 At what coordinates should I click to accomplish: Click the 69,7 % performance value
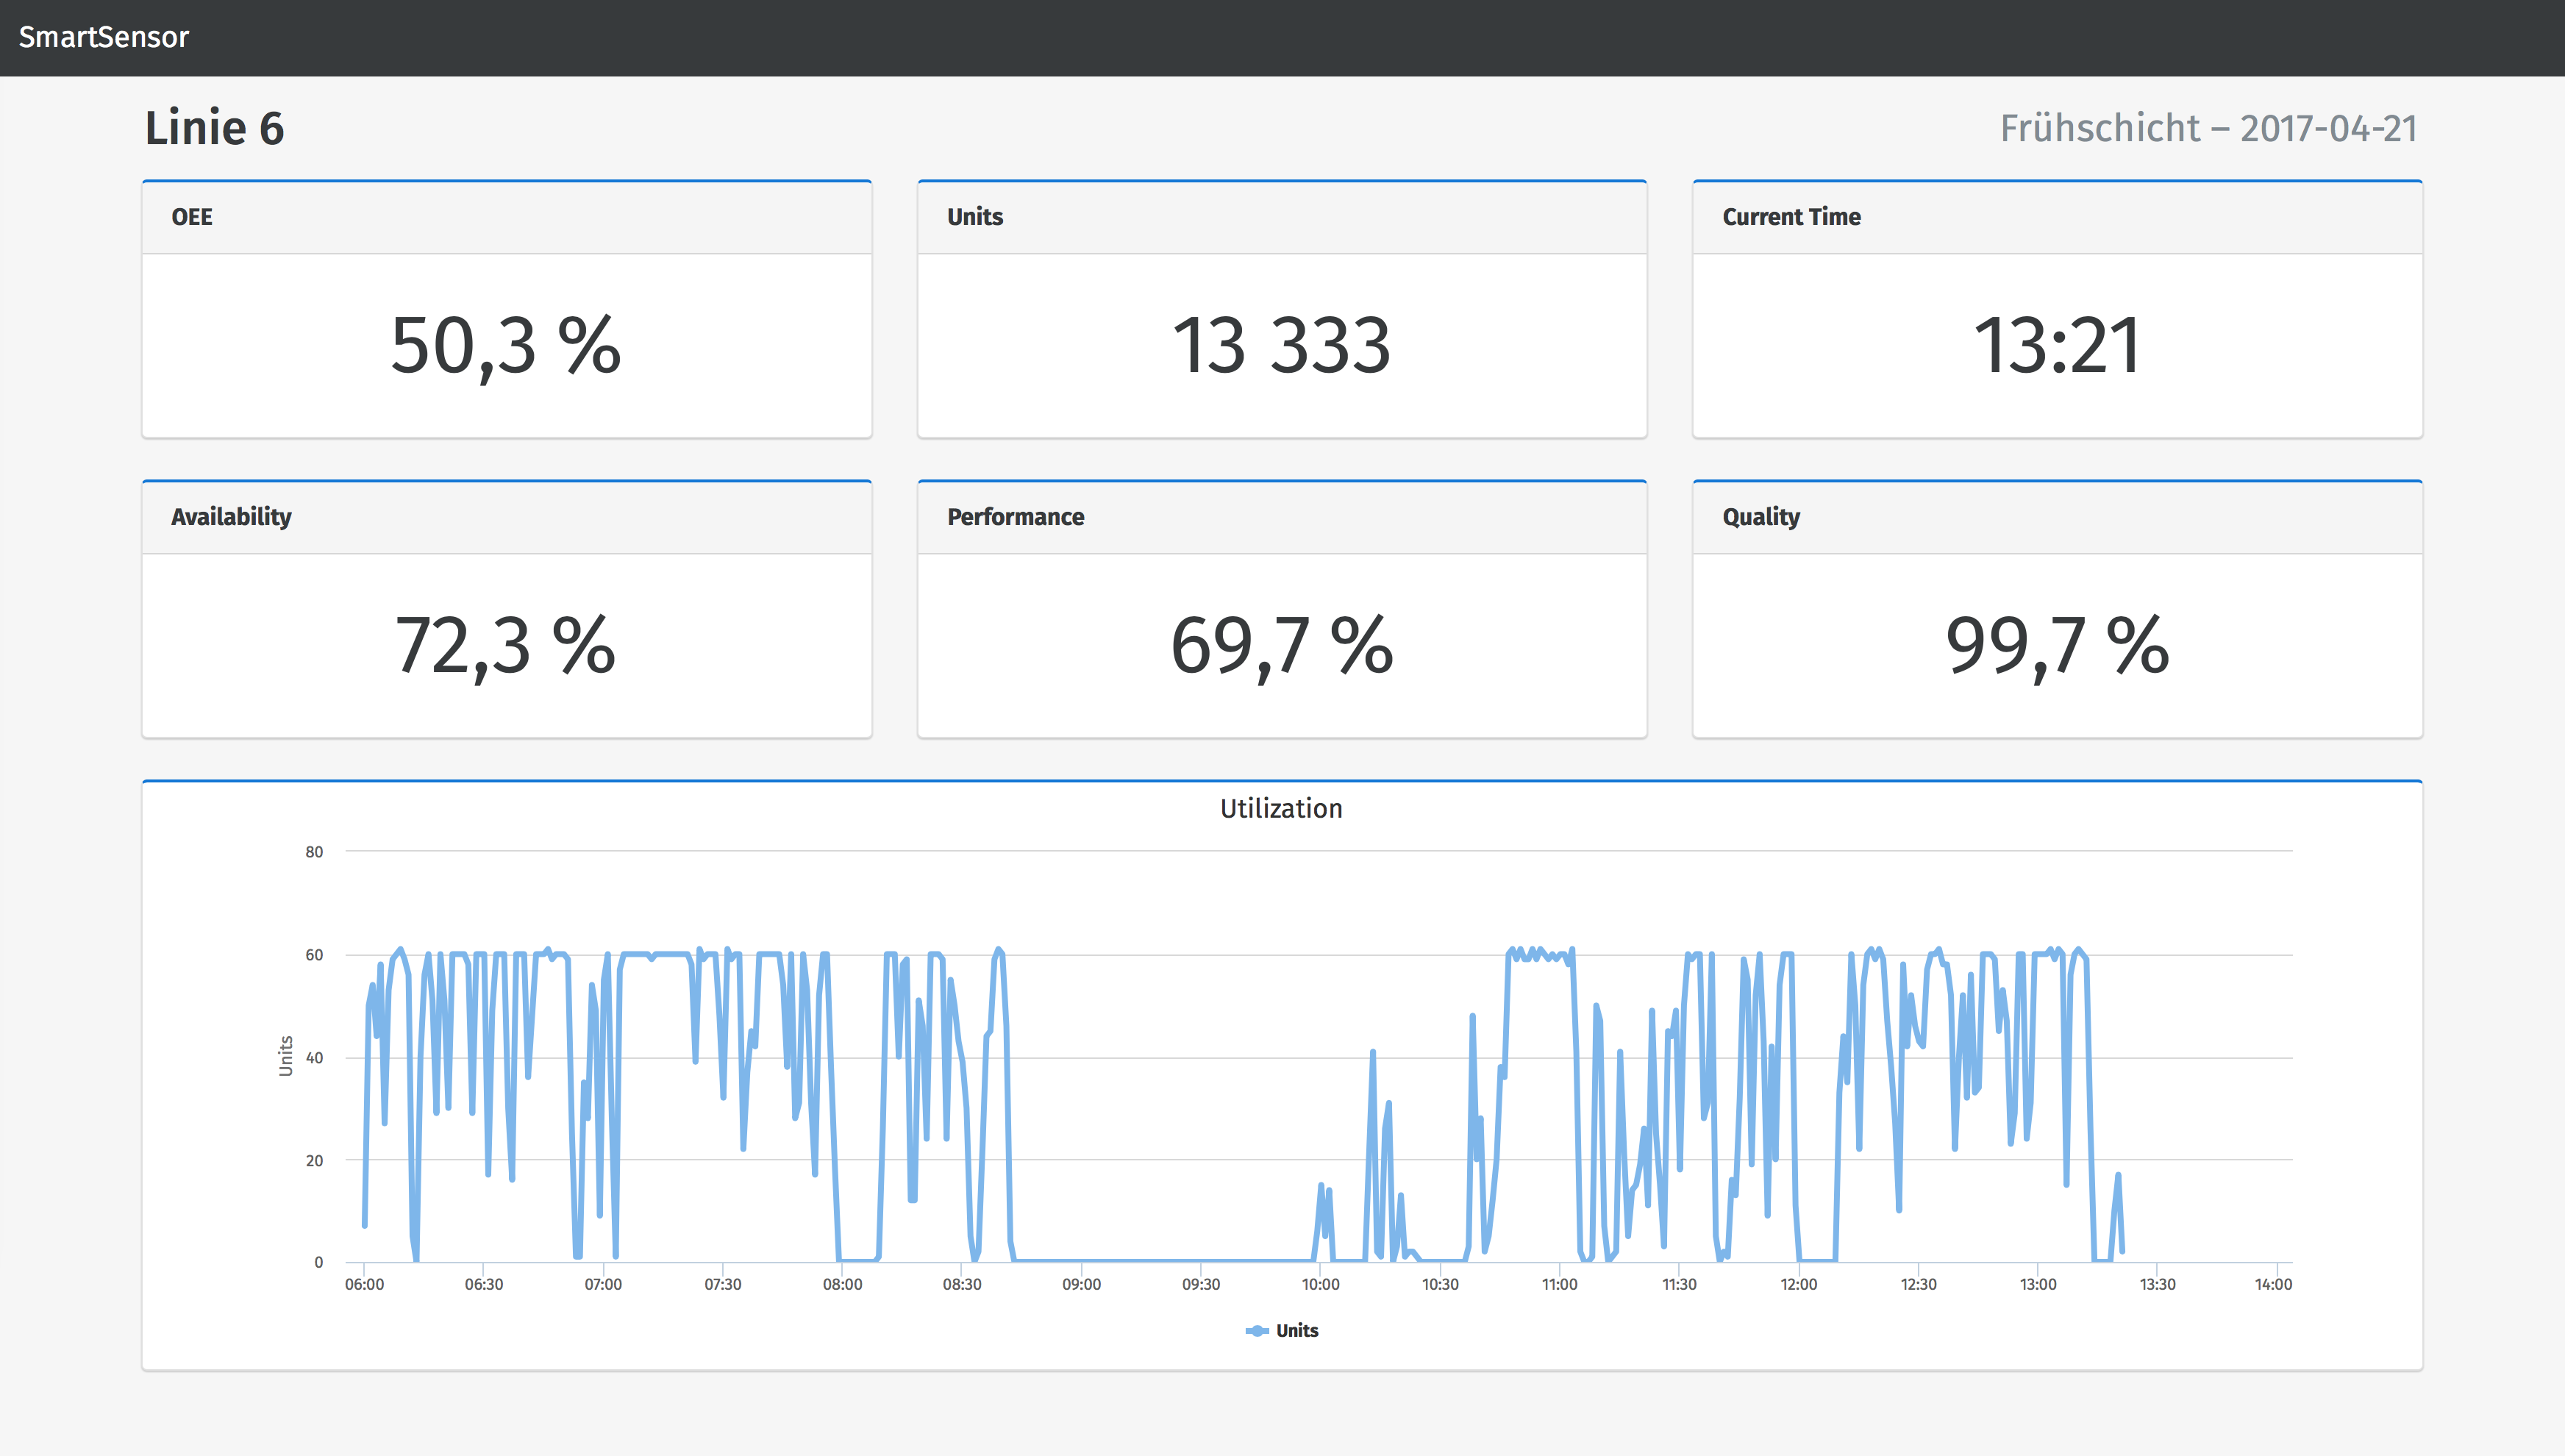(x=1281, y=645)
